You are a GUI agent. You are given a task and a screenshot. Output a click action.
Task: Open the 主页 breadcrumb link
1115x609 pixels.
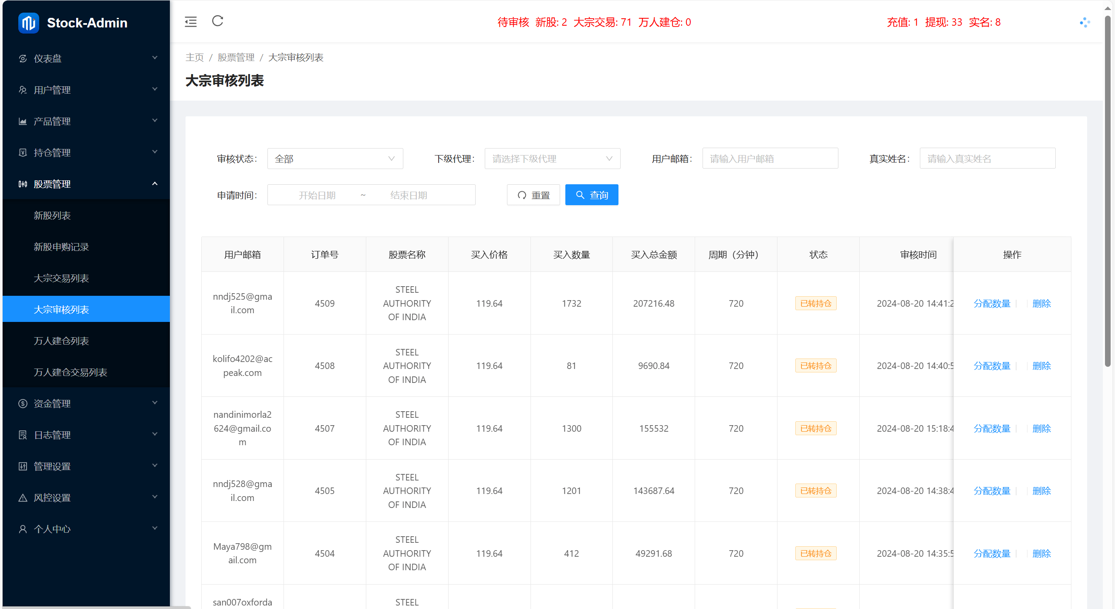(194, 57)
